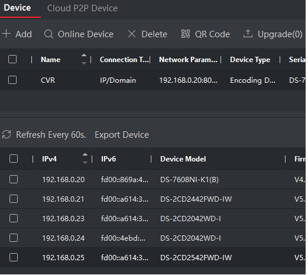Image resolution: width=308 pixels, height=275 pixels.
Task: Click the Delete button label
Action: (x=154, y=34)
